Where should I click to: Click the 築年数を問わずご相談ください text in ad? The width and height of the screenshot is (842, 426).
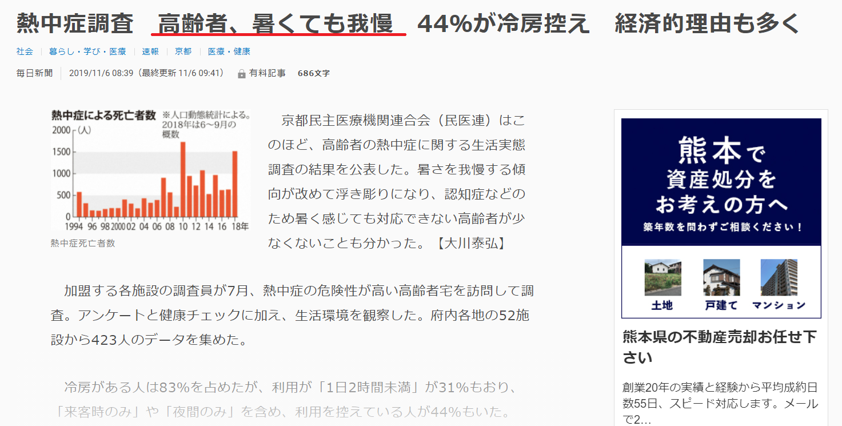[721, 227]
